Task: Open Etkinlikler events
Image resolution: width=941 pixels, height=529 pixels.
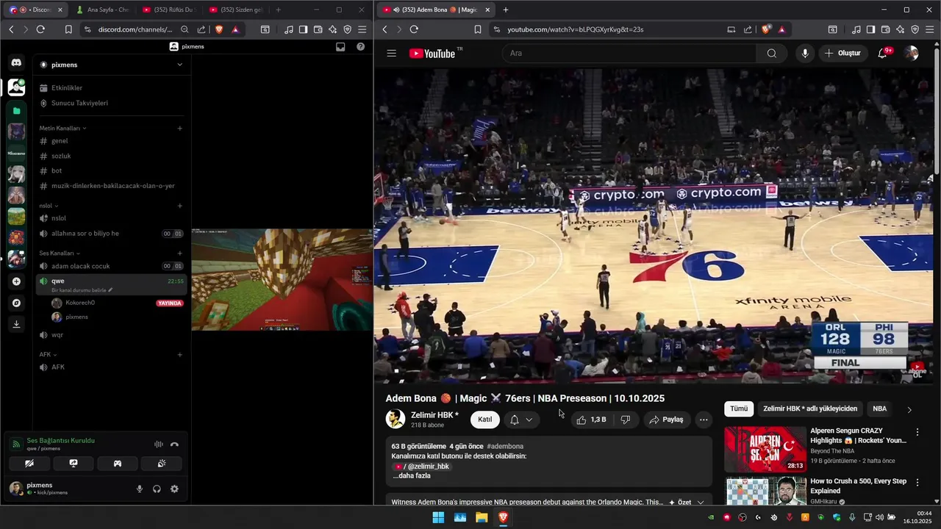Action: 110,87
